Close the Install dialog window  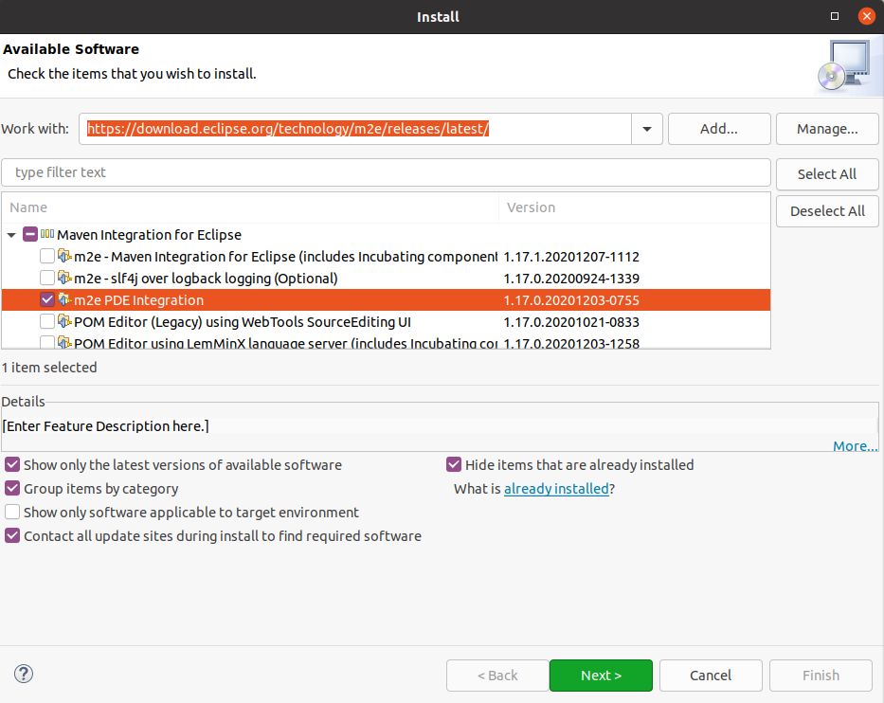[867, 16]
